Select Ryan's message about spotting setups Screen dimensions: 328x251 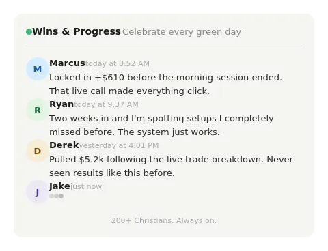tap(161, 125)
